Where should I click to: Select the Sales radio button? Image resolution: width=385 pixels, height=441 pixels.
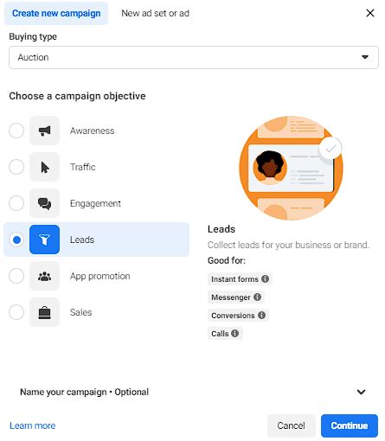[16, 312]
